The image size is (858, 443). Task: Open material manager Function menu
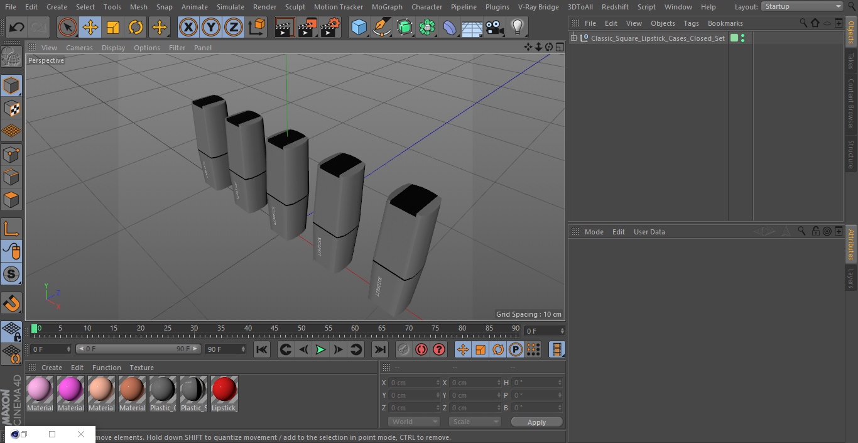(x=107, y=368)
